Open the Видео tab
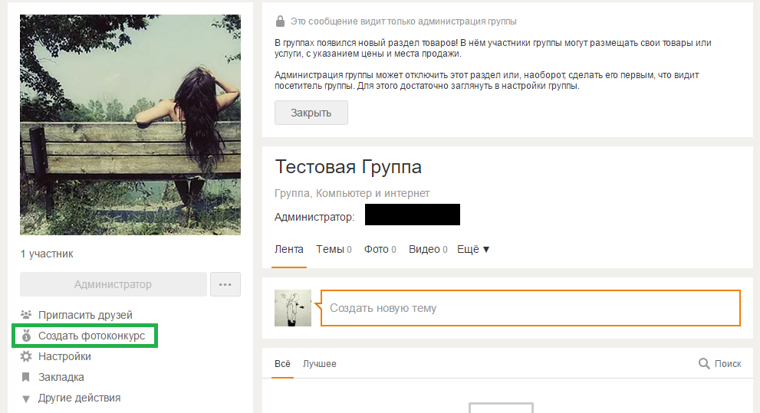 [x=424, y=249]
